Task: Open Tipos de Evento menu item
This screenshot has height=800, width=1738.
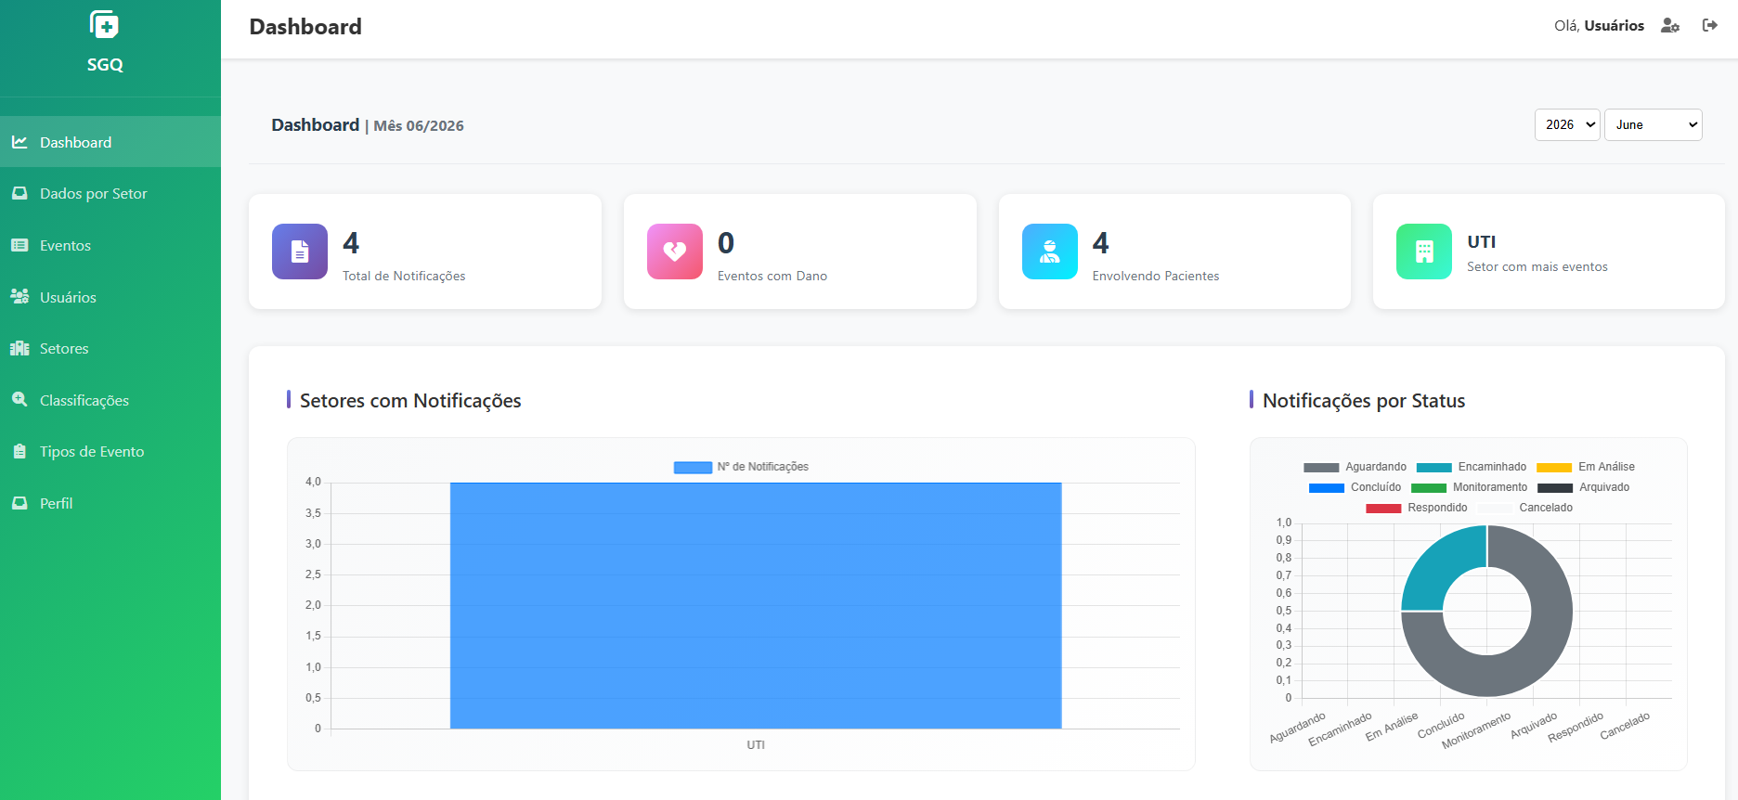Action: pyautogui.click(x=110, y=451)
